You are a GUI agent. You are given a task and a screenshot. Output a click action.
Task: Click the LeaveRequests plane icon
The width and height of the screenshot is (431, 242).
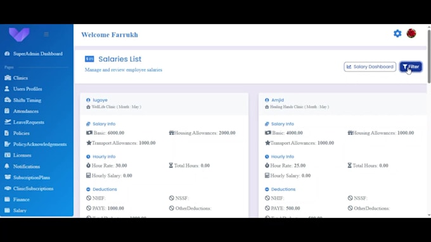tap(8, 122)
